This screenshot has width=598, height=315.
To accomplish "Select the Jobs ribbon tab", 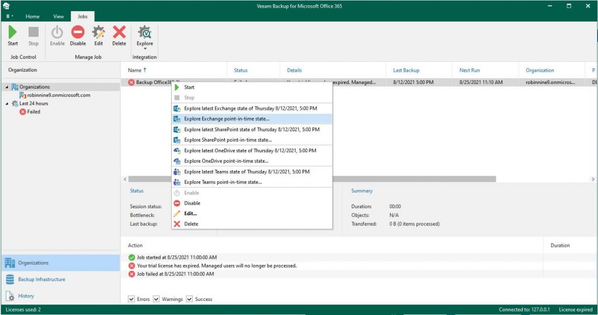I will (x=82, y=16).
